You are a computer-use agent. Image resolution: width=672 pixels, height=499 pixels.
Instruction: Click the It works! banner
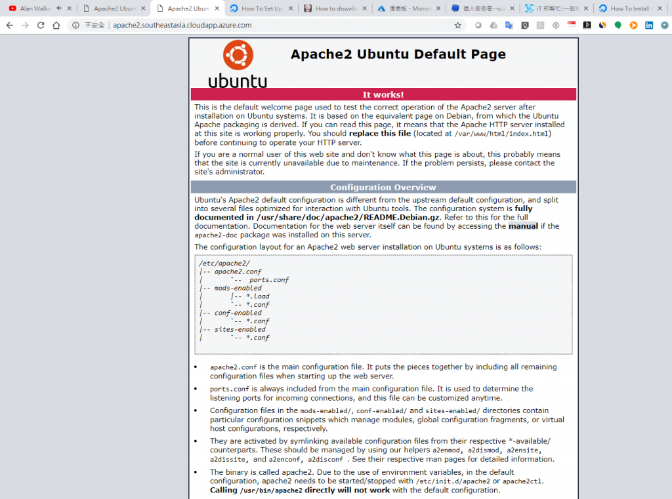click(383, 94)
